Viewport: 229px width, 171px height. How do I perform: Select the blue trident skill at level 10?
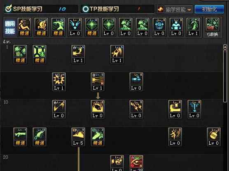pyautogui.click(x=194, y=109)
